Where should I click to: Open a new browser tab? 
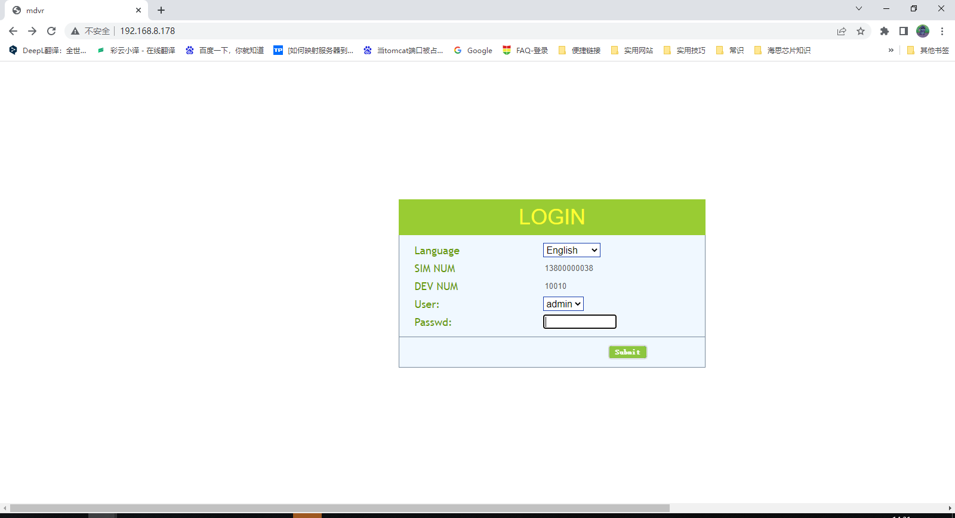(x=161, y=10)
